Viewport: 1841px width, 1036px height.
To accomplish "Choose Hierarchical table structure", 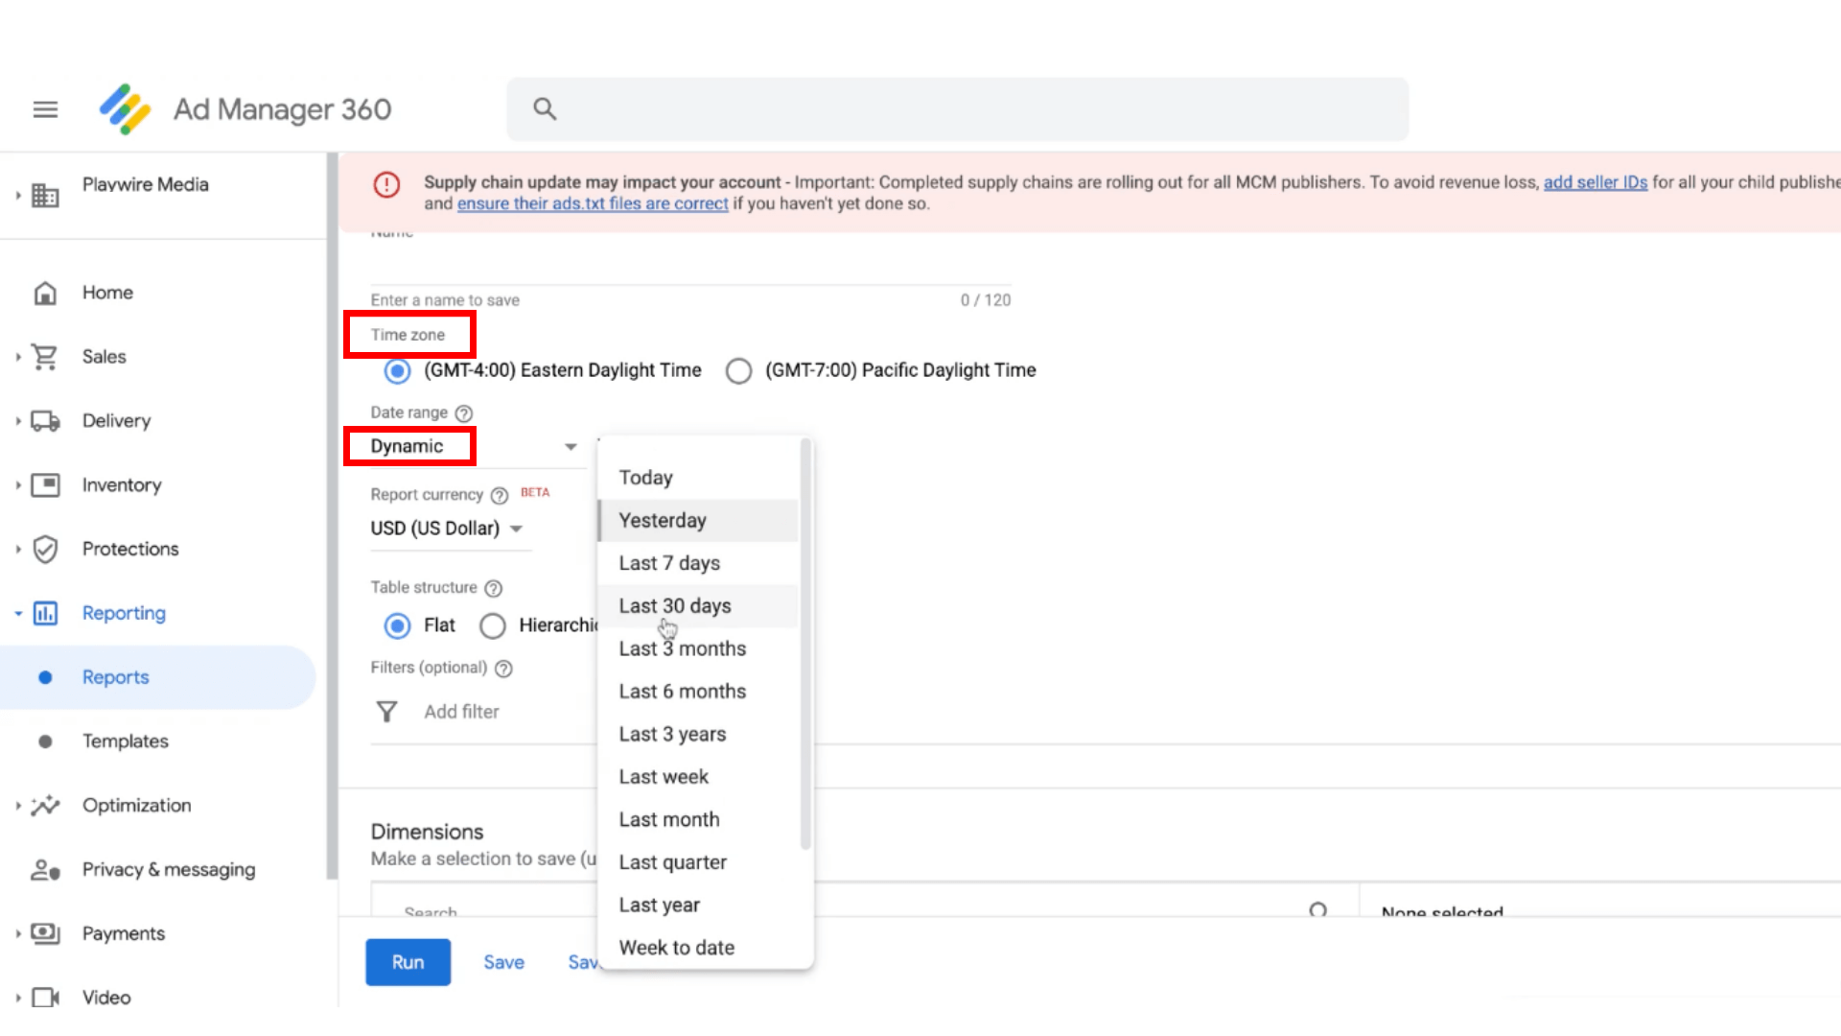I will [x=492, y=625].
